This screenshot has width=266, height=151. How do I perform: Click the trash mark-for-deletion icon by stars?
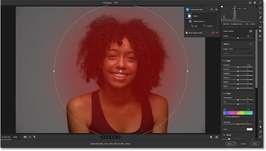(119, 137)
